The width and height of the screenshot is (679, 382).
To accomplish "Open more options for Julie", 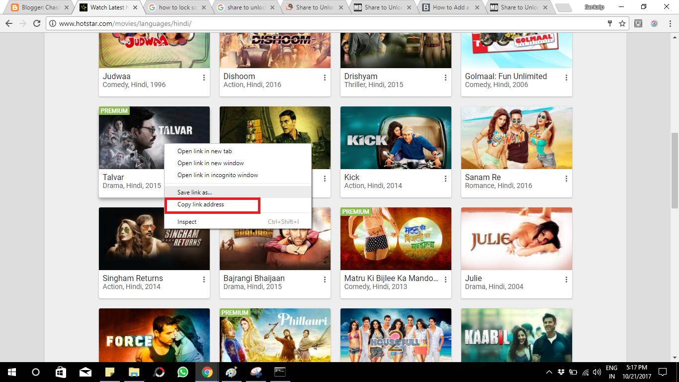I will point(566,280).
